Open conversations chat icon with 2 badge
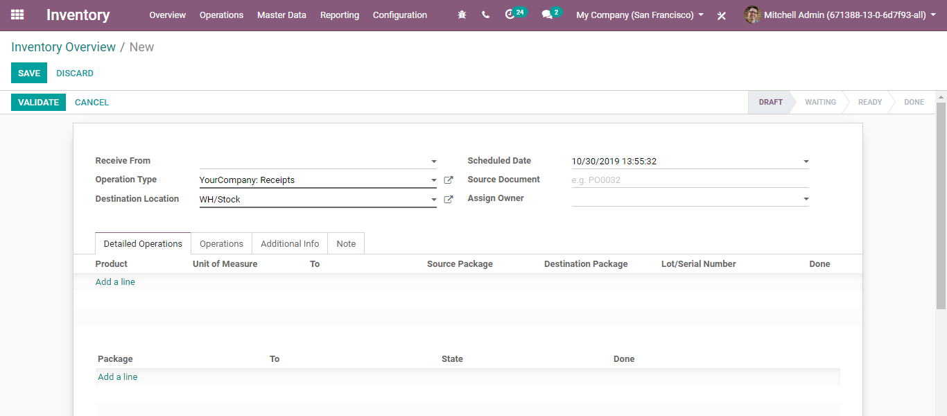Screen dimensions: 947x416 pos(551,14)
